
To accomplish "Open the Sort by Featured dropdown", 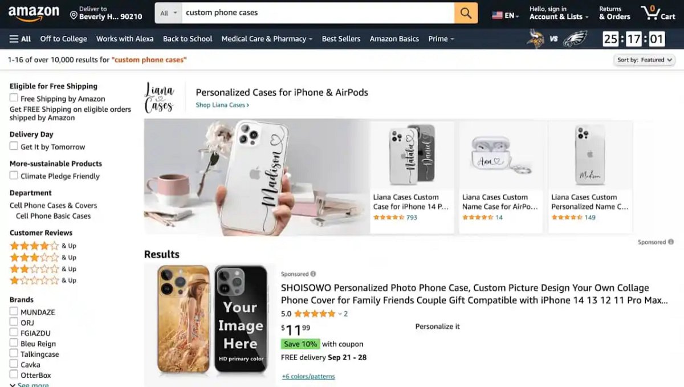I will pos(644,59).
